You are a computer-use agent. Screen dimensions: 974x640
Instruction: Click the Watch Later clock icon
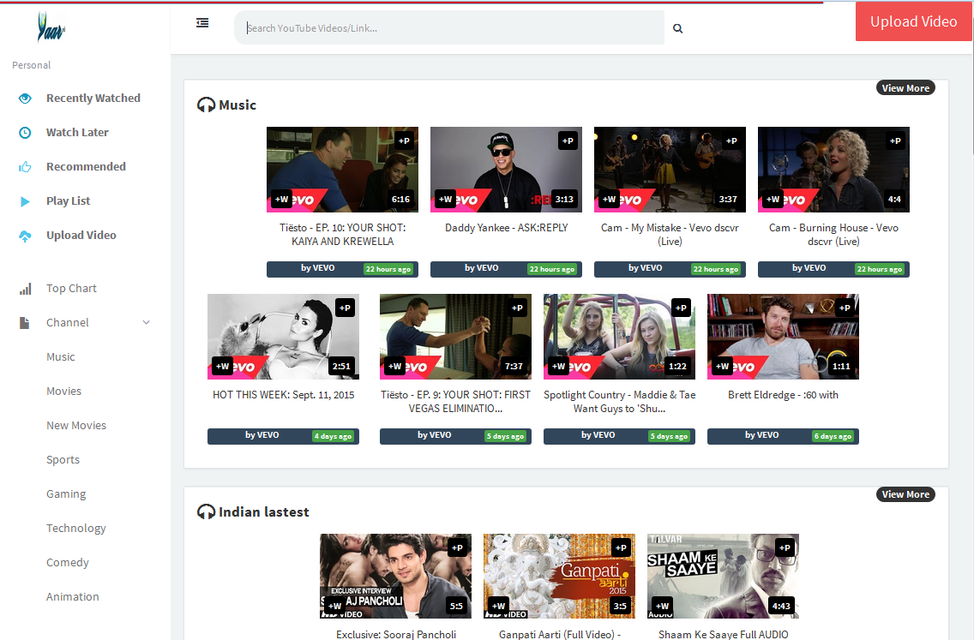(x=25, y=132)
